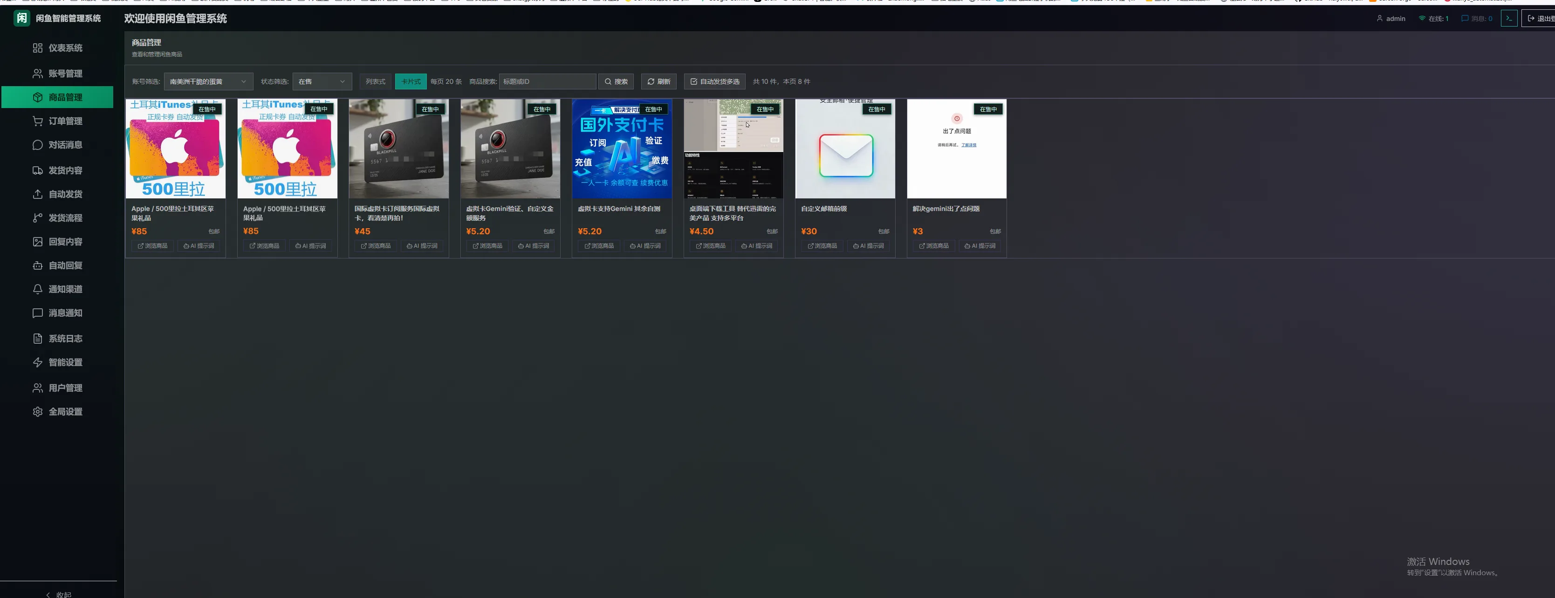1555x598 pixels.
Task: Click the 对话消息 chat bubble icon
Action: pyautogui.click(x=37, y=145)
